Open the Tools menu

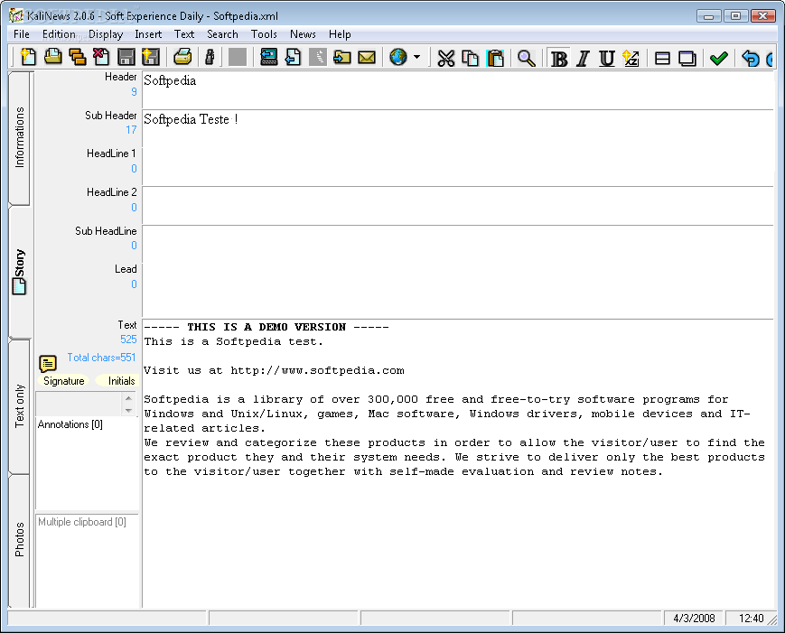[x=264, y=34]
